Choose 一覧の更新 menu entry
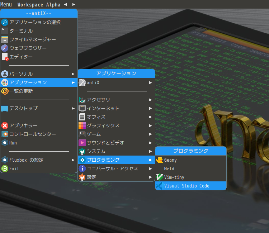The width and height of the screenshot is (269, 233). pyautogui.click(x=39, y=91)
